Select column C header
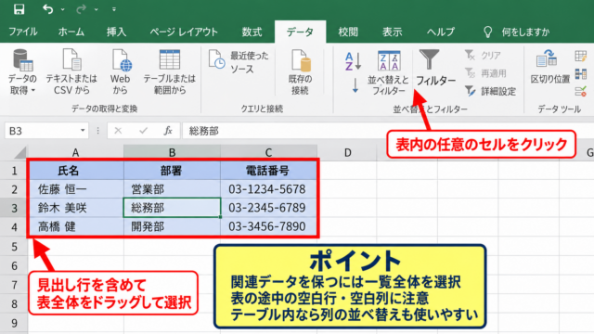 pos(268,152)
